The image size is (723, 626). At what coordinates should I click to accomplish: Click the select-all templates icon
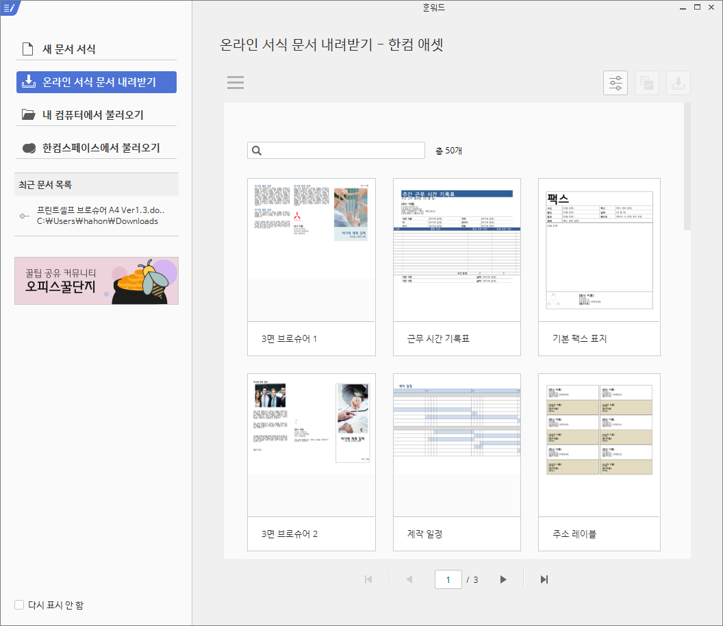[646, 83]
